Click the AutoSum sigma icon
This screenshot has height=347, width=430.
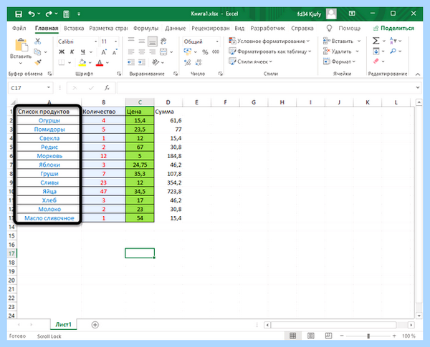pyautogui.click(x=376, y=41)
